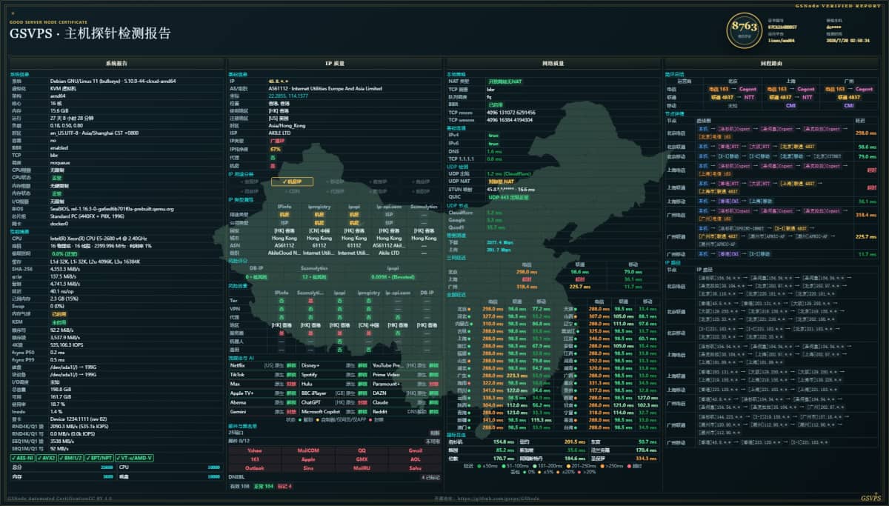Click the IP 质量 panel header

click(x=334, y=64)
